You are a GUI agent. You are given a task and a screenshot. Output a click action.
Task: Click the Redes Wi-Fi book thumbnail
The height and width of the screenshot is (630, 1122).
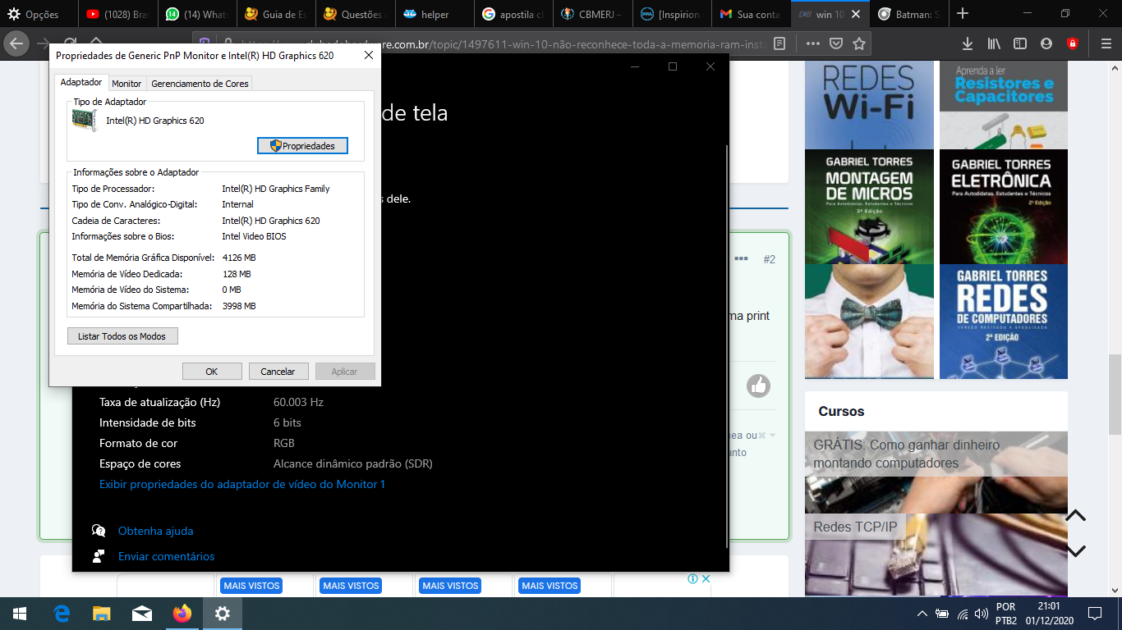[x=869, y=104]
